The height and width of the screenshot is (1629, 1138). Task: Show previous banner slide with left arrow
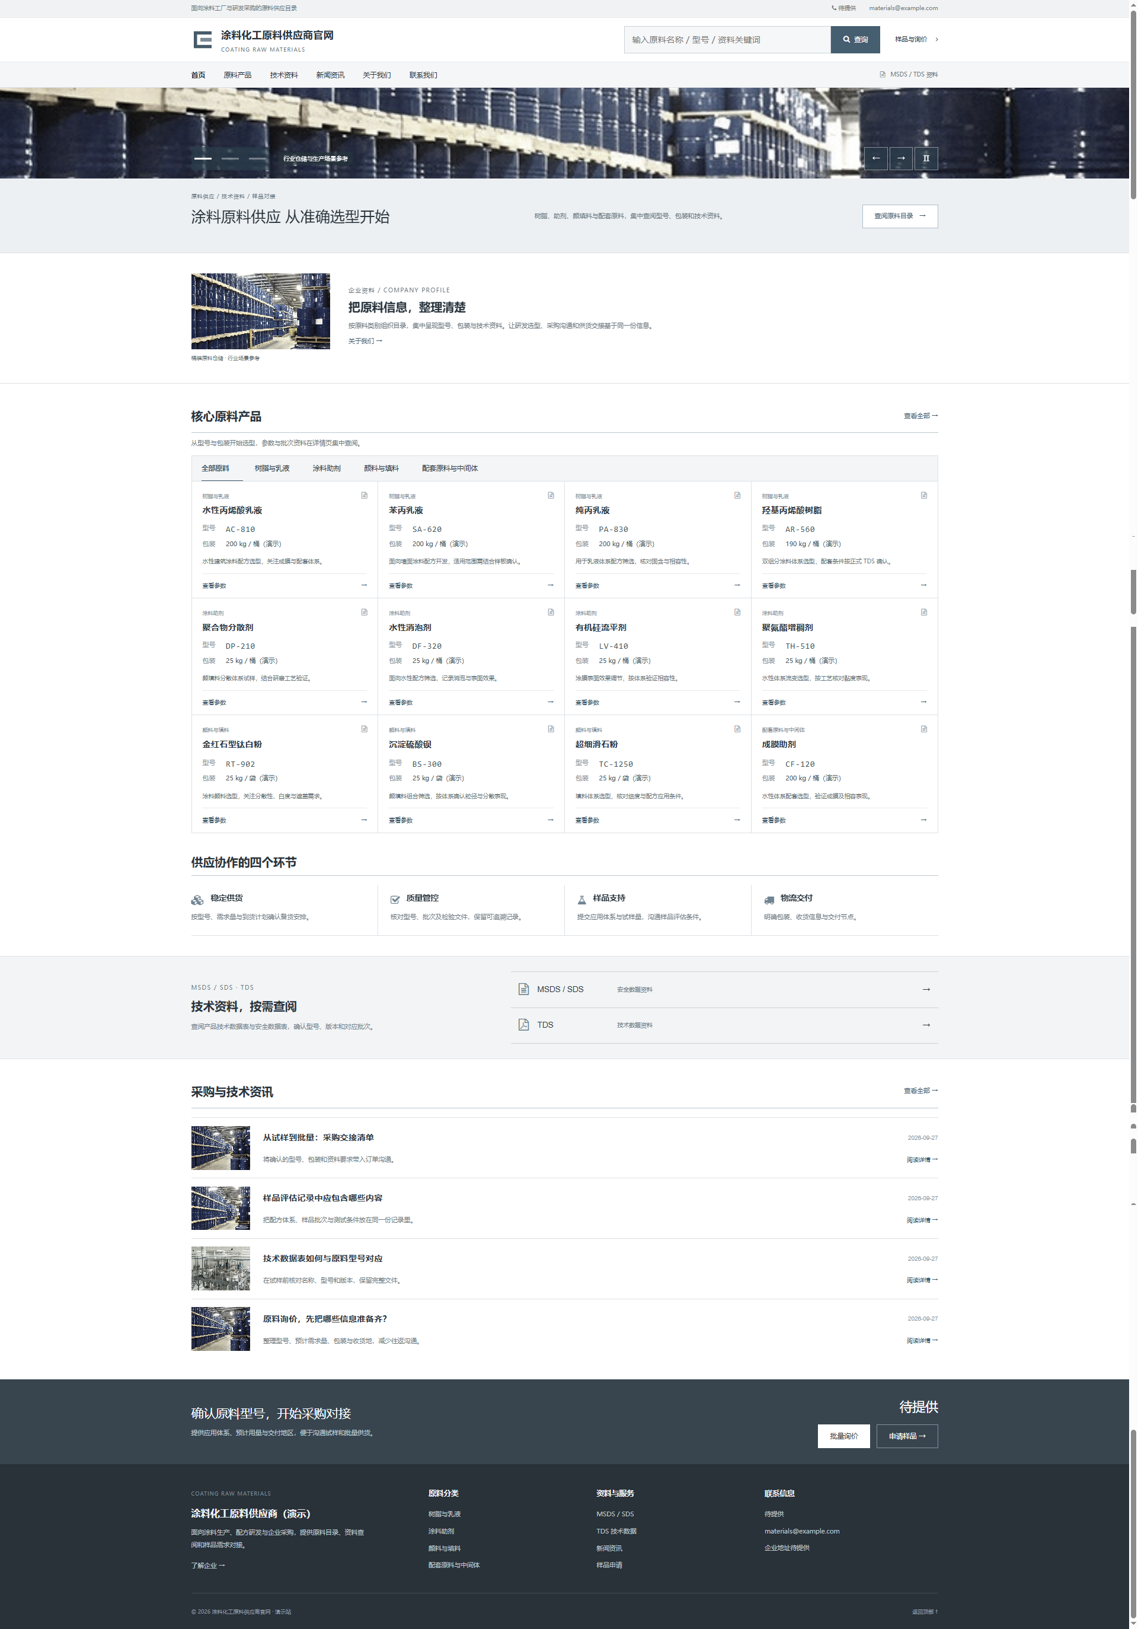tap(875, 158)
